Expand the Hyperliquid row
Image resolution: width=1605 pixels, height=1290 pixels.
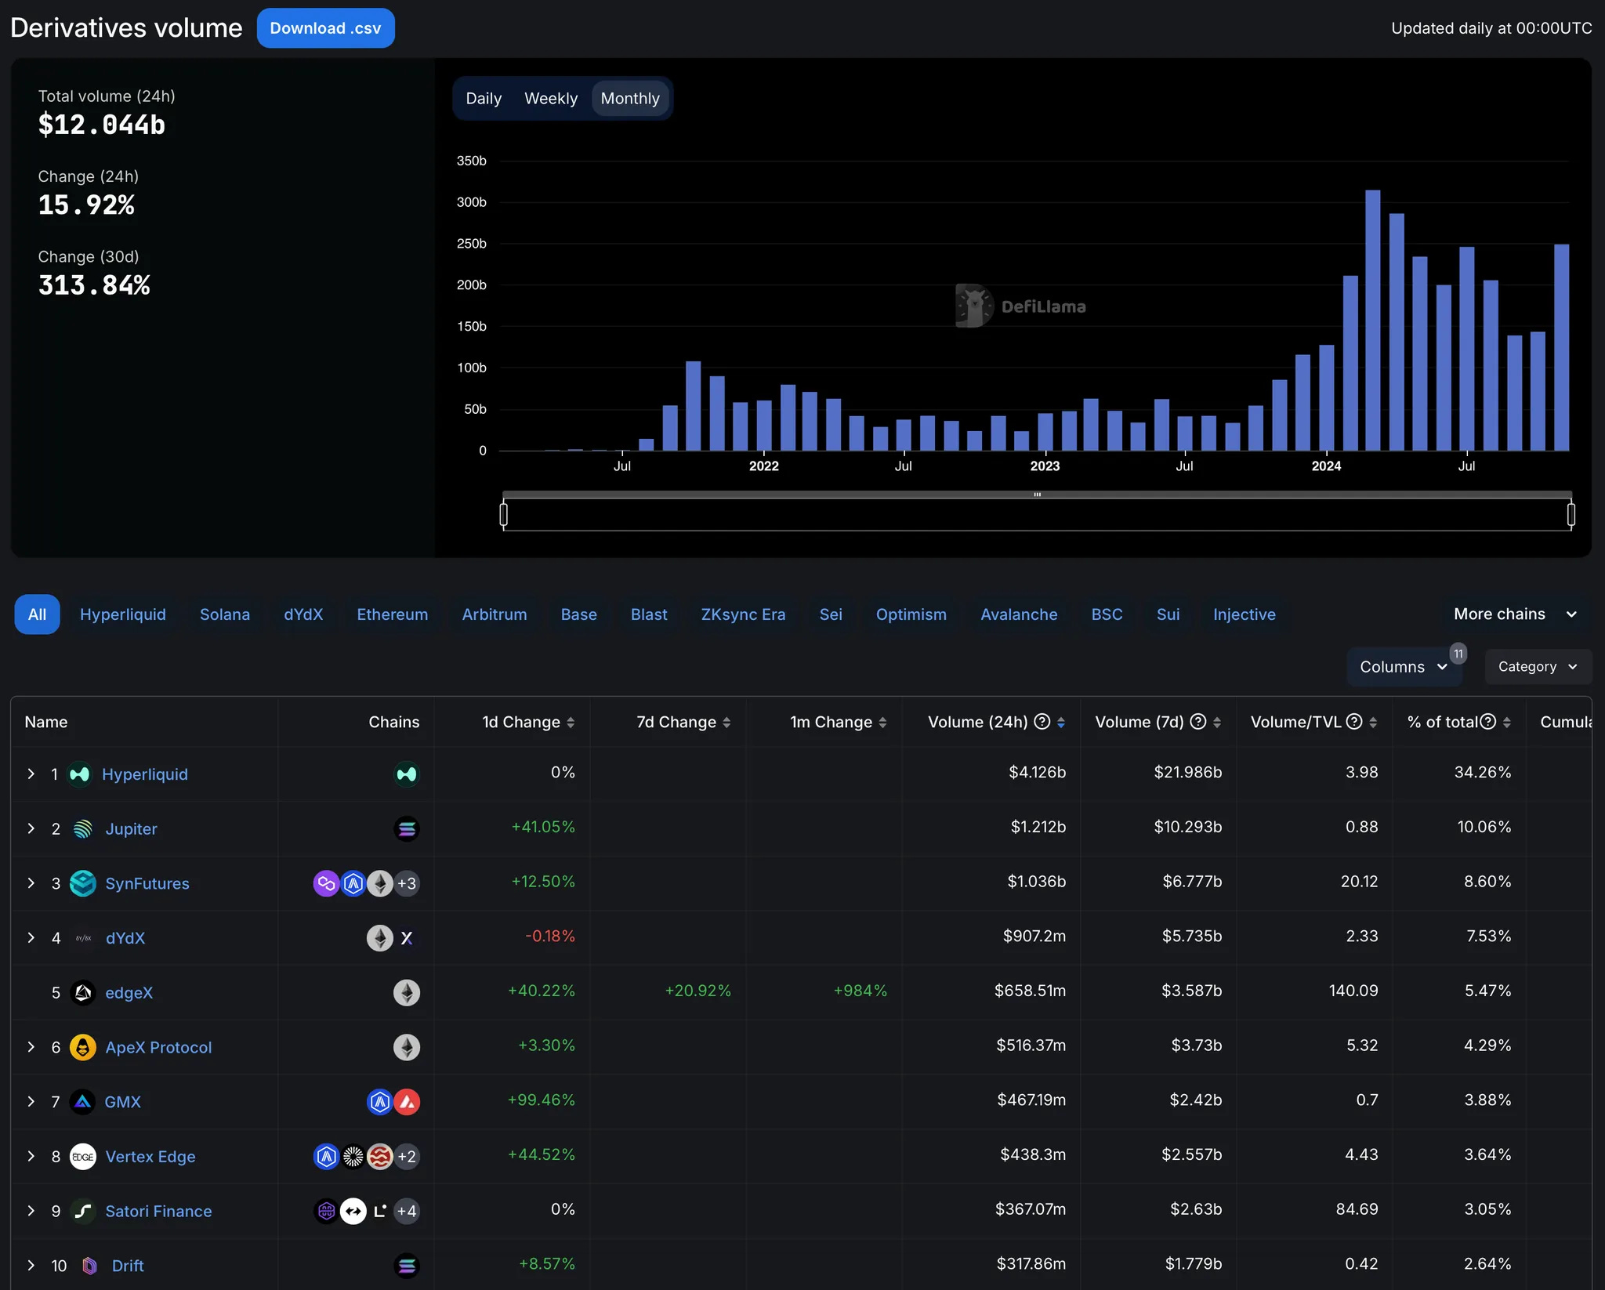pyautogui.click(x=31, y=774)
